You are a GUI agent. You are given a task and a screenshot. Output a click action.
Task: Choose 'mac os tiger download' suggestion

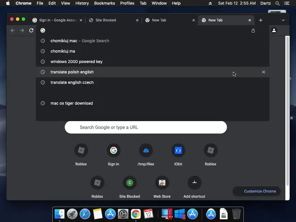153,103
